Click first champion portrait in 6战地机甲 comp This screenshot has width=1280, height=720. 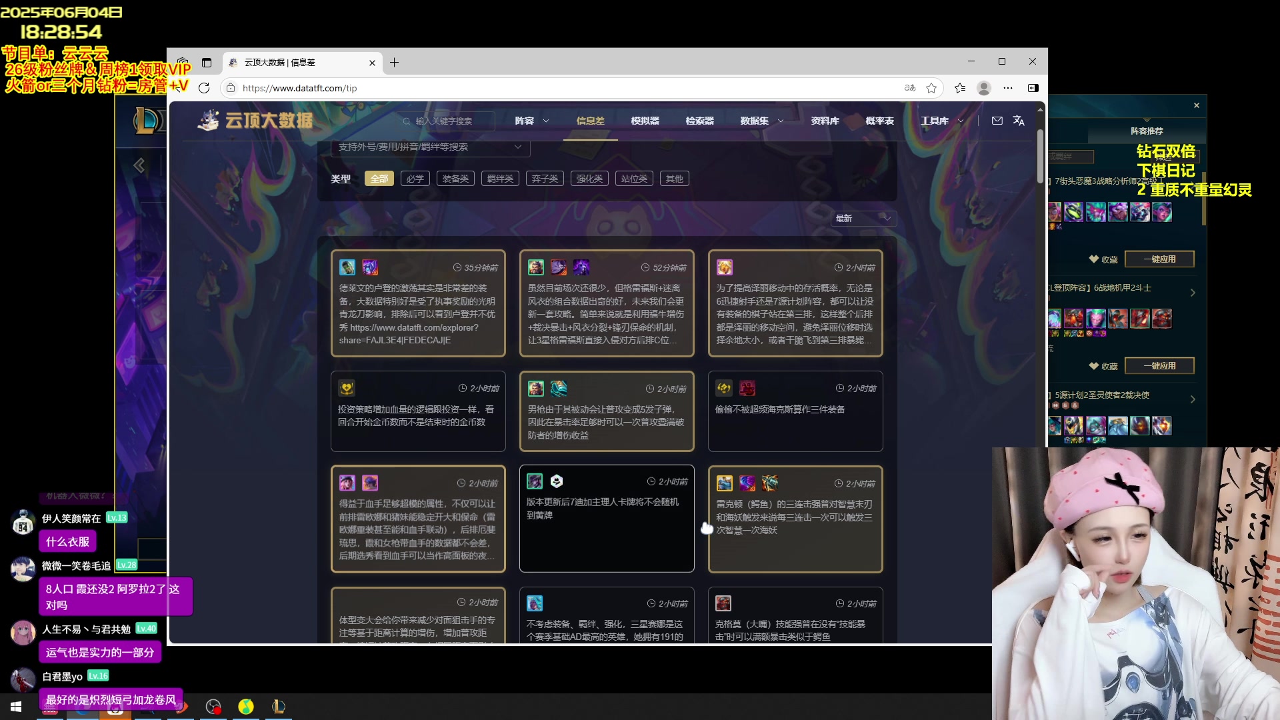coord(1054,318)
